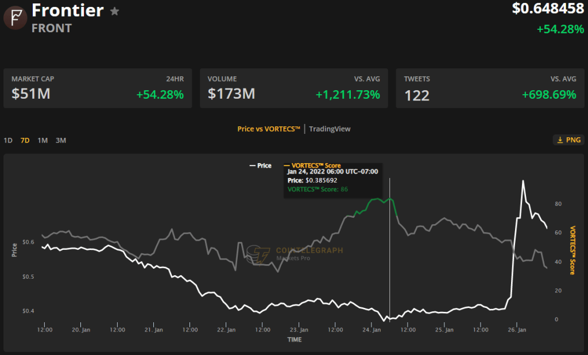Favorite Frontier with the star icon
Image resolution: width=588 pixels, height=355 pixels.
[115, 11]
